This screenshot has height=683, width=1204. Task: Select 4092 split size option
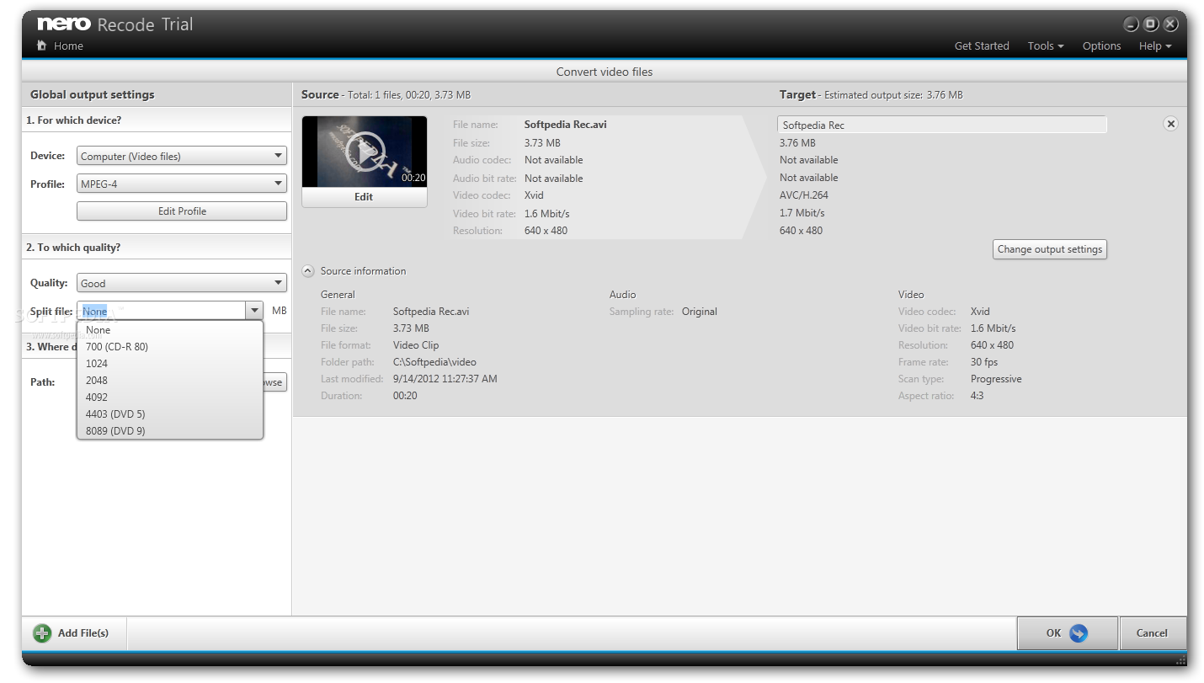[170, 398]
